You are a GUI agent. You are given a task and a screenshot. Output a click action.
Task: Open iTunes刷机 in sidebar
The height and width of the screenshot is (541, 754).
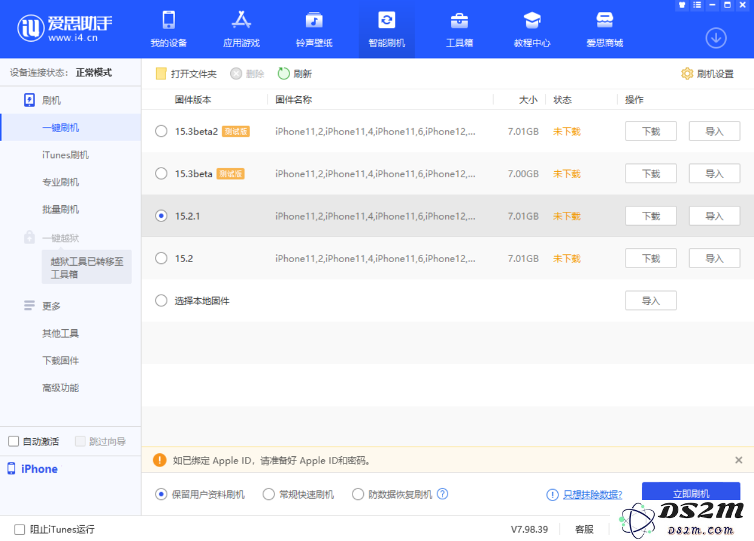click(x=65, y=155)
